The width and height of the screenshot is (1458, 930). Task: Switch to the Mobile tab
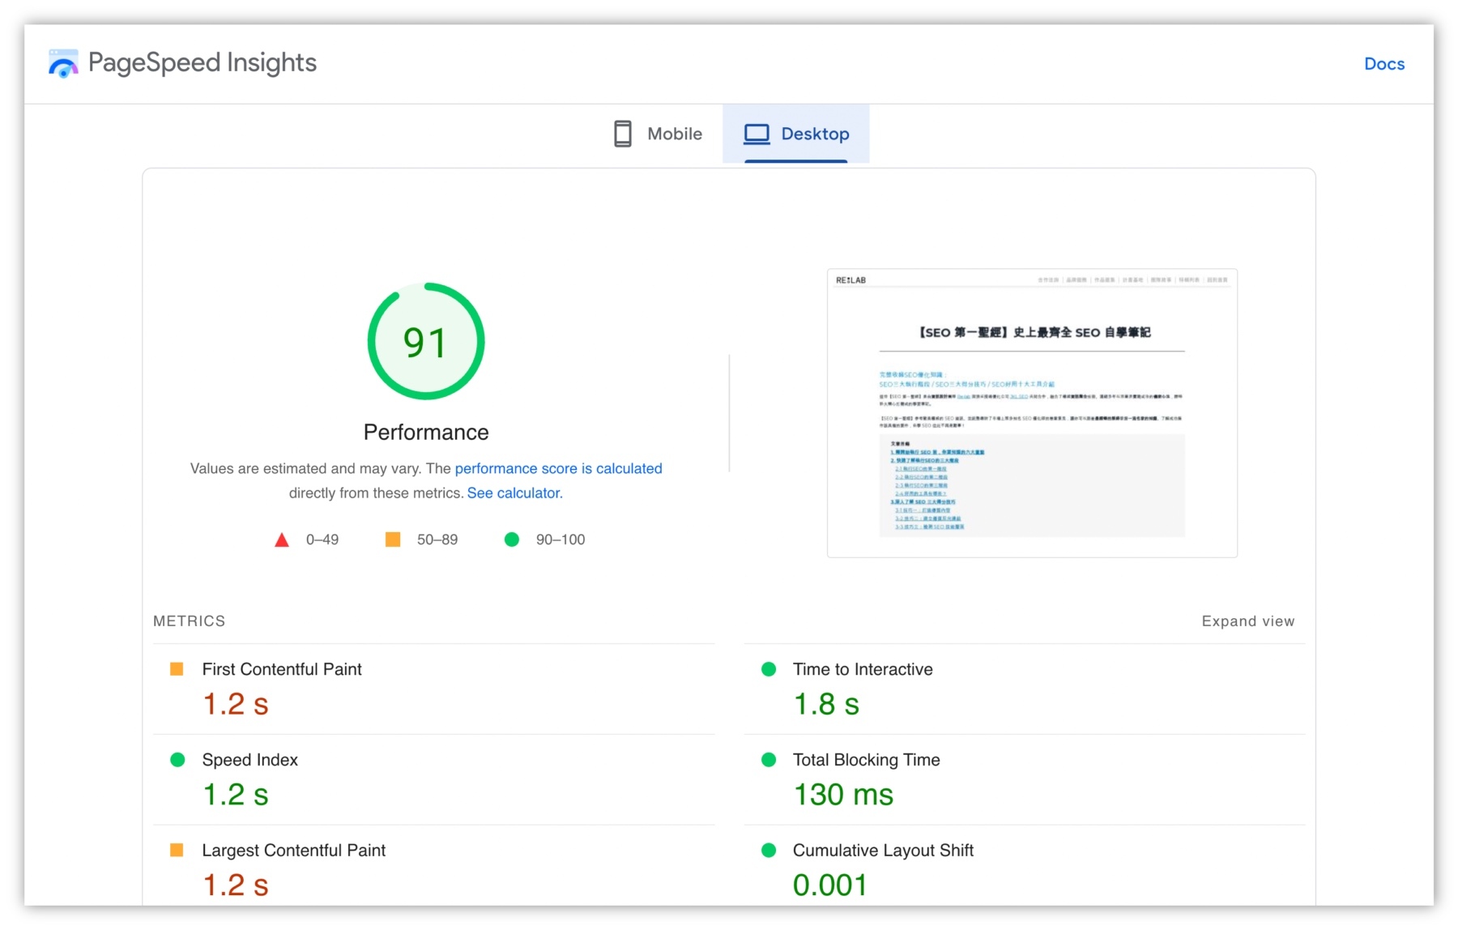coord(672,133)
